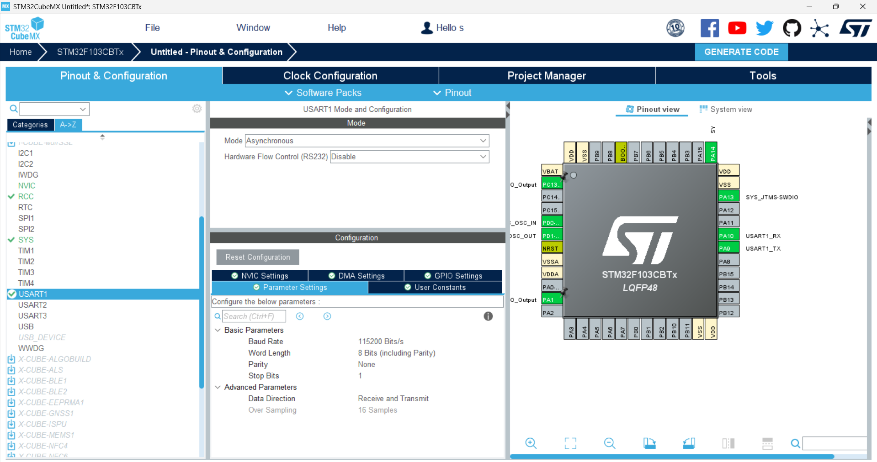Open the Facebook icon link
Image resolution: width=877 pixels, height=462 pixels.
click(x=710, y=28)
